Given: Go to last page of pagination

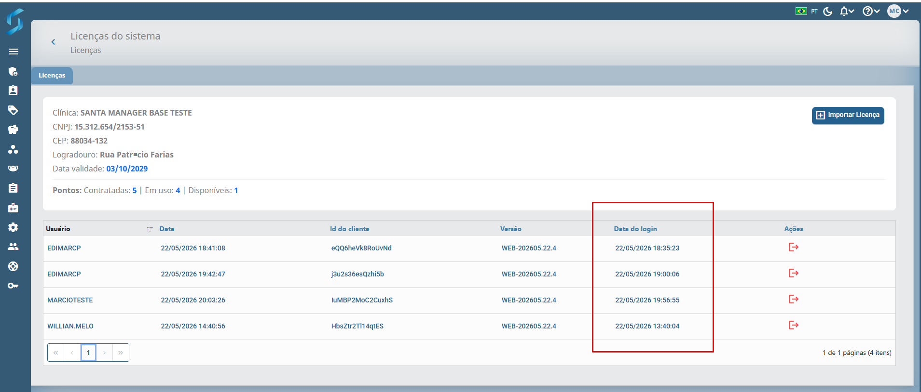Looking at the screenshot, I should pos(121,353).
